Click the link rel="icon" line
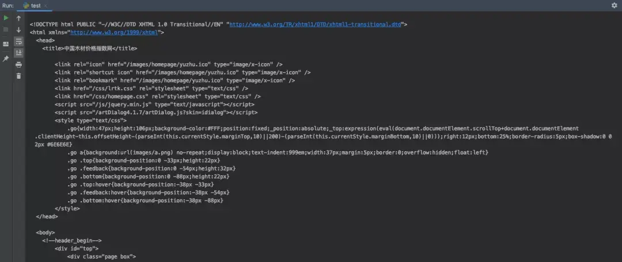The height and width of the screenshot is (262, 622). pos(169,64)
